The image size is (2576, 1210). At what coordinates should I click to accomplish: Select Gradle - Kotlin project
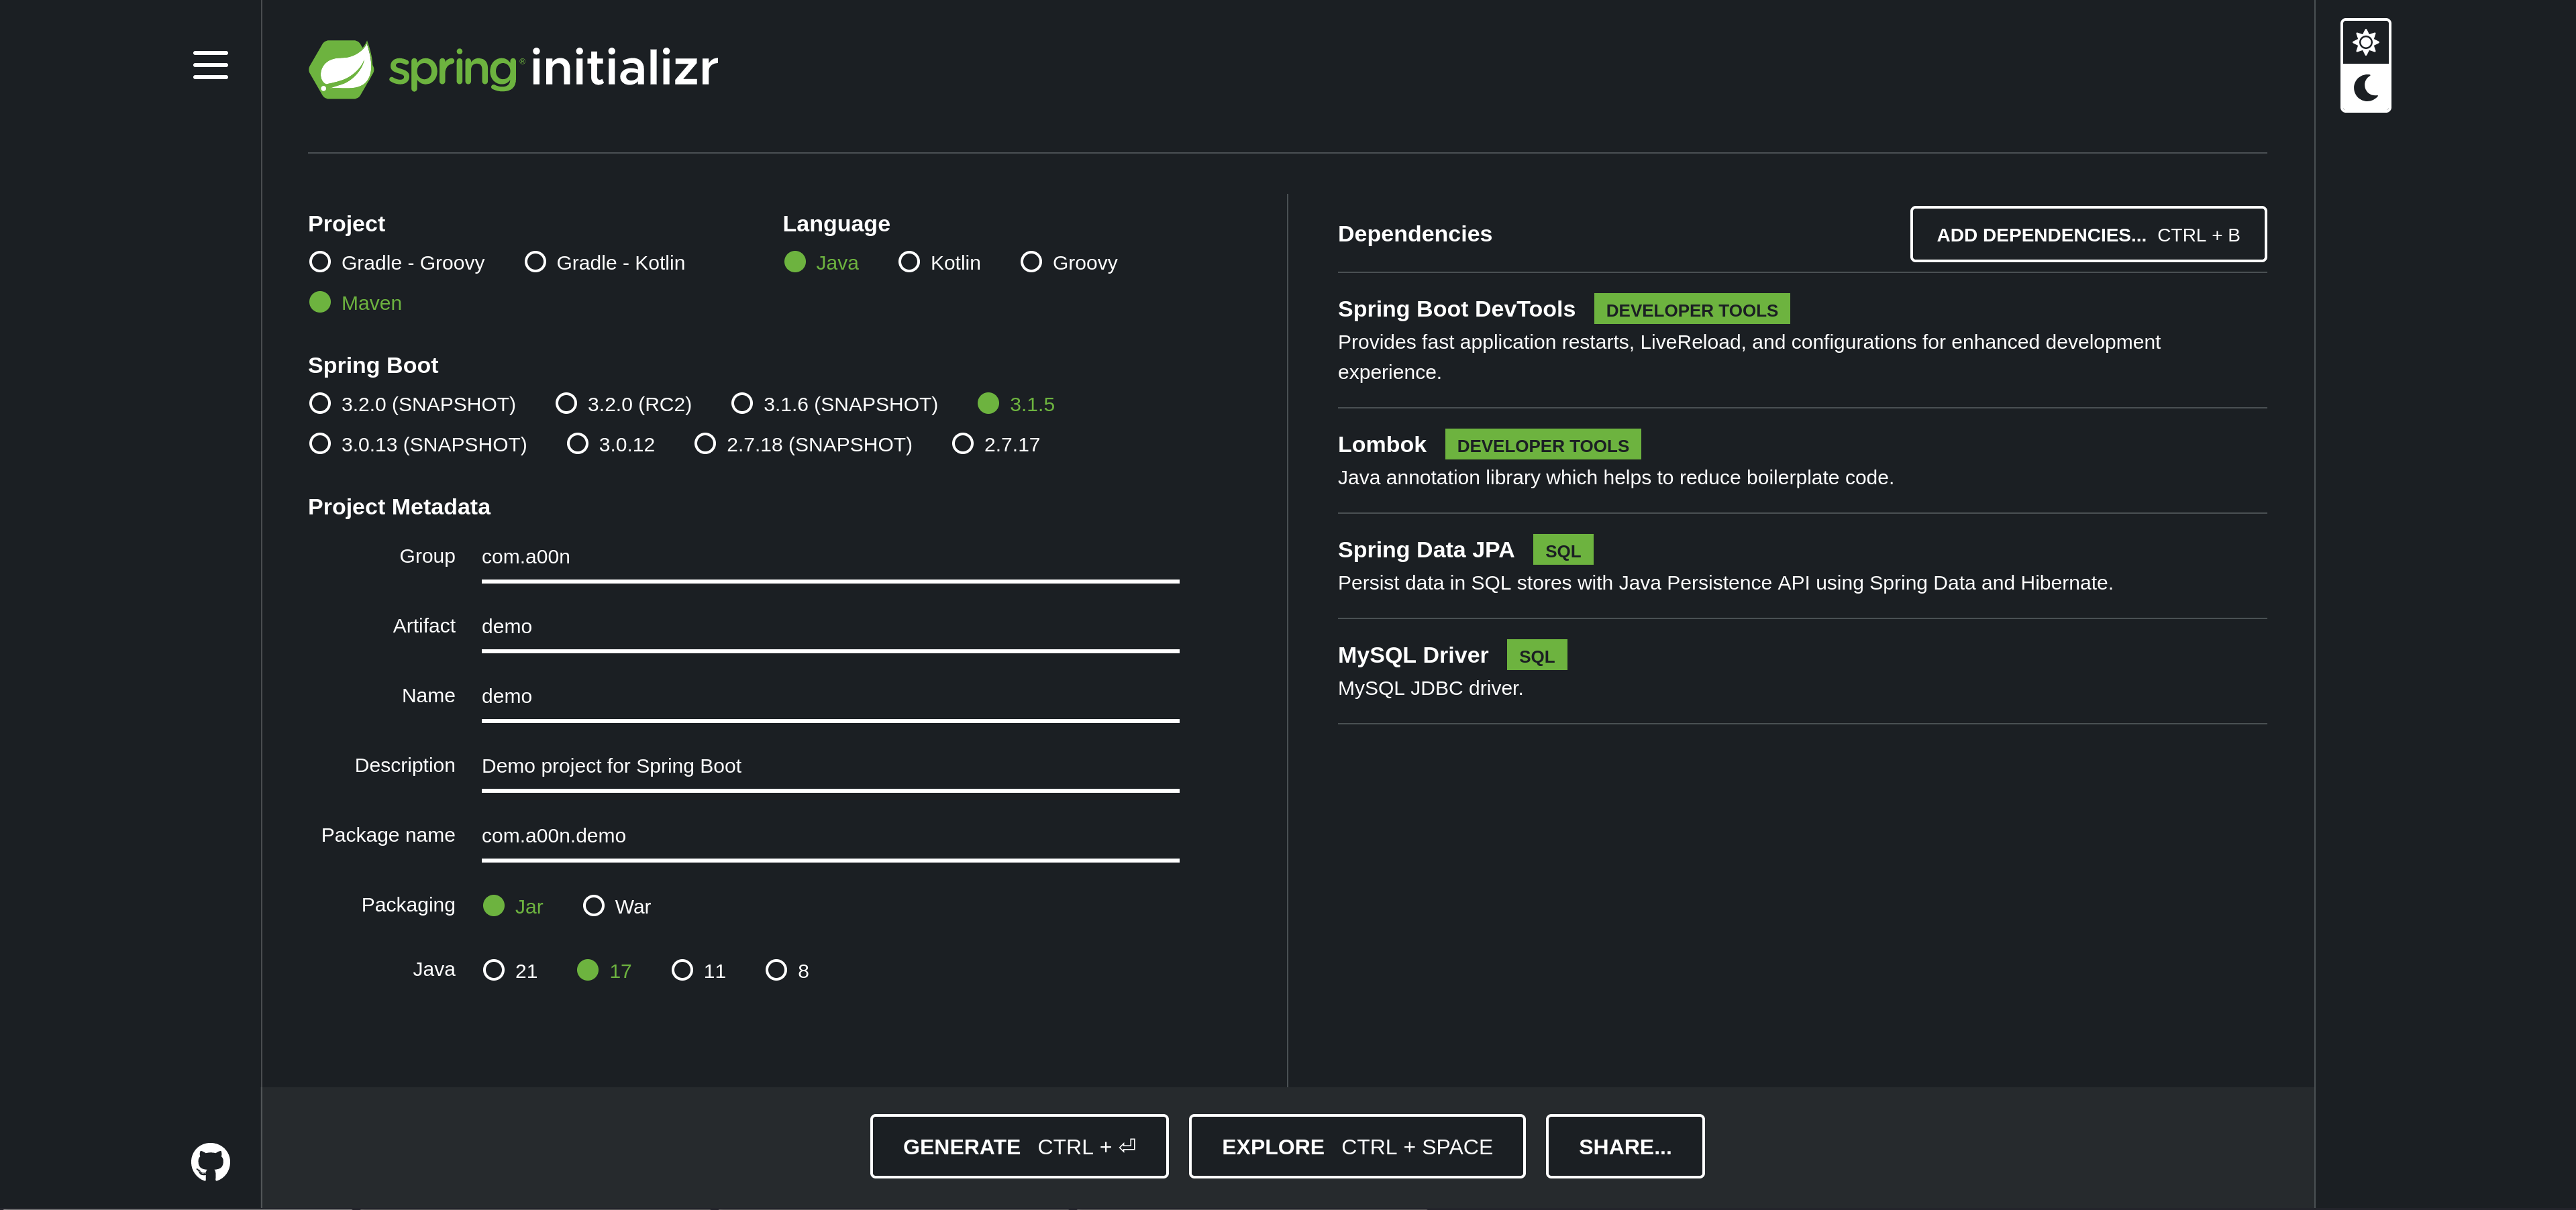[605, 262]
